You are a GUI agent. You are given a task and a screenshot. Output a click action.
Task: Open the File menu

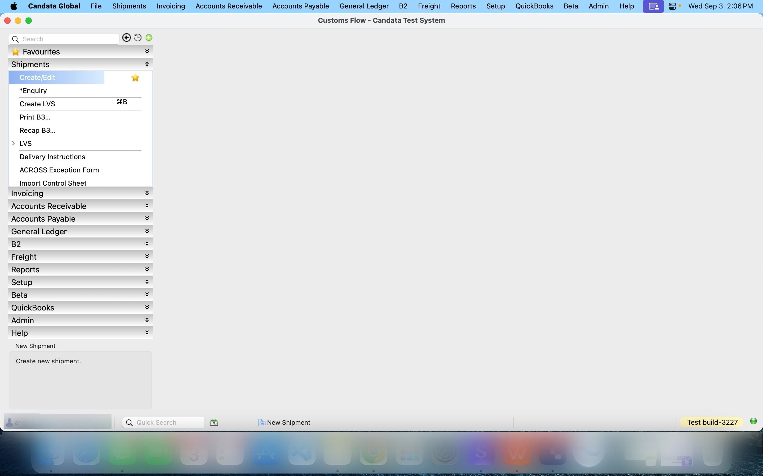coord(96,6)
